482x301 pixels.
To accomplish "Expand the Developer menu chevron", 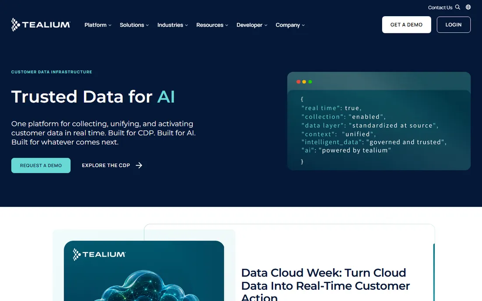I will pyautogui.click(x=266, y=25).
